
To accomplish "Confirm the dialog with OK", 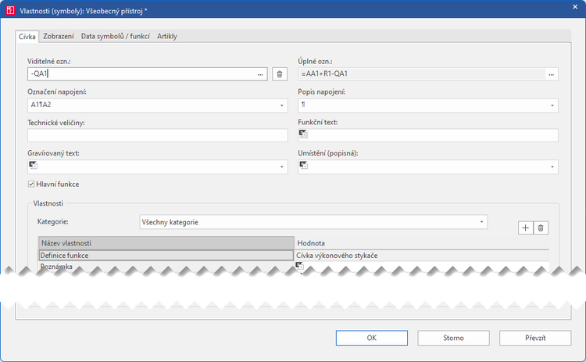I will [x=371, y=338].
